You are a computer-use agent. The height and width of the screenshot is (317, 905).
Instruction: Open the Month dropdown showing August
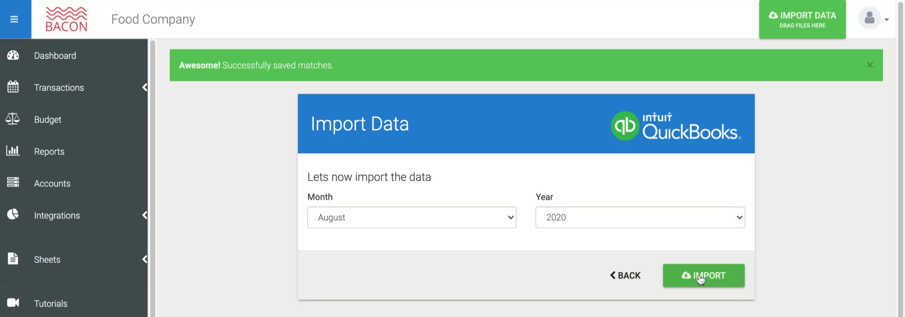(412, 217)
